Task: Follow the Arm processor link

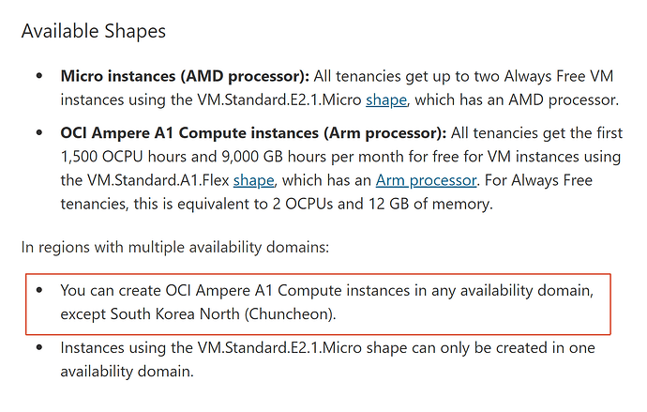Action: click(x=426, y=181)
